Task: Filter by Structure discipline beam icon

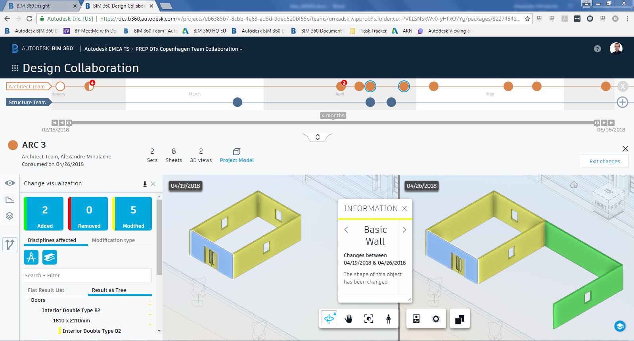Action: click(50, 257)
